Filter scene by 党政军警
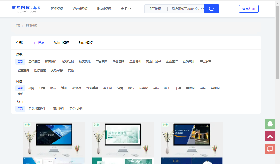 57,70
